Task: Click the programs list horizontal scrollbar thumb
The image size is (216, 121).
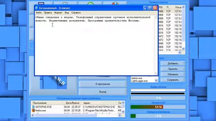Action: 65,115
